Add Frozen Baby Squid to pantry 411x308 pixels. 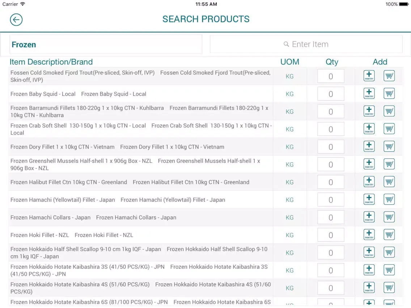(369, 94)
